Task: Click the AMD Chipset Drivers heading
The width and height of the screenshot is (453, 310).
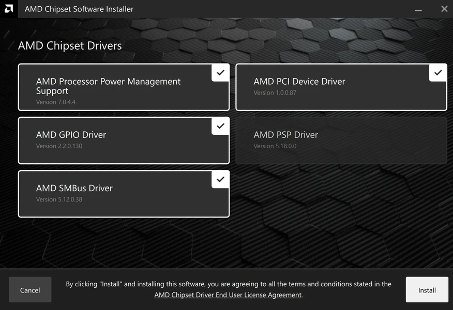Action: coord(70,45)
